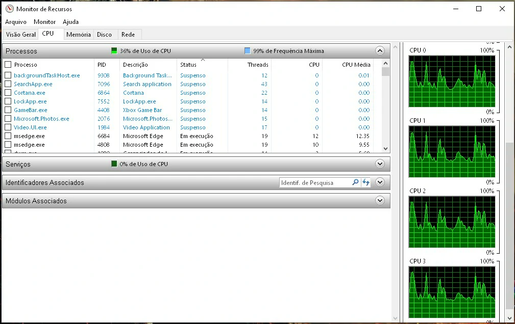
Task: Click the 9.55 CPU Média value
Action: (x=364, y=144)
